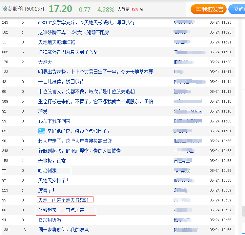Click read count 1381
The width and height of the screenshot is (245, 235).
pos(6,230)
